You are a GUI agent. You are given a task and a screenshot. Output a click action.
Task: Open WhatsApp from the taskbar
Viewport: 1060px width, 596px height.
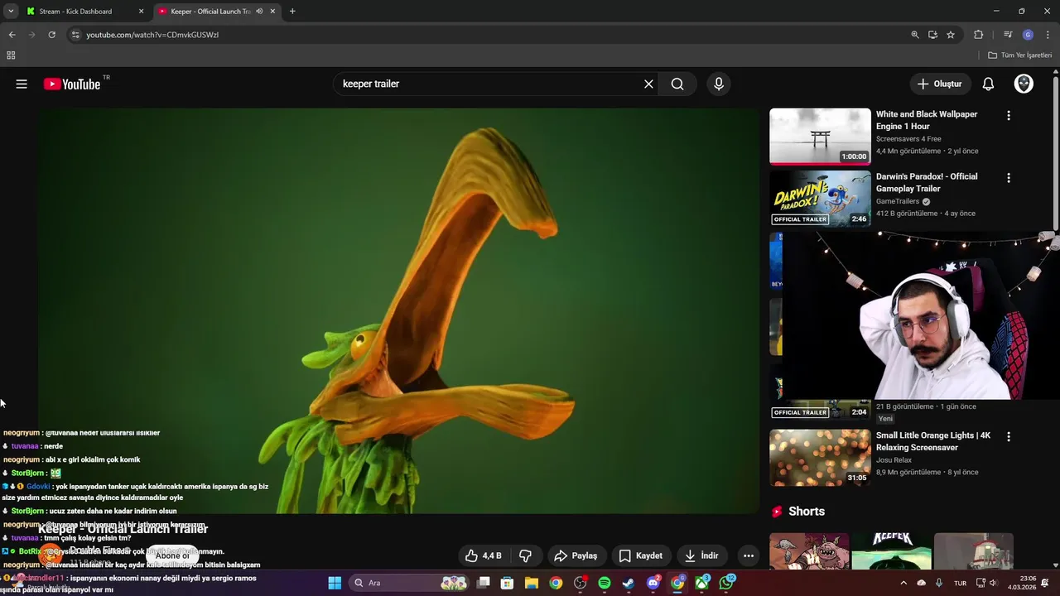(x=727, y=583)
